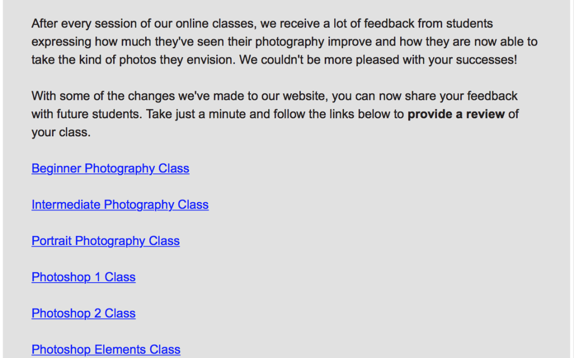Viewport: 574px width, 358px height.
Task: Click the word 'envision' in first paragraph
Action: coord(209,59)
